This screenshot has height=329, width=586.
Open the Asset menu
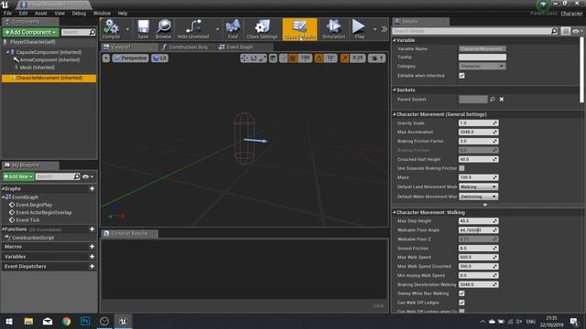pos(40,13)
